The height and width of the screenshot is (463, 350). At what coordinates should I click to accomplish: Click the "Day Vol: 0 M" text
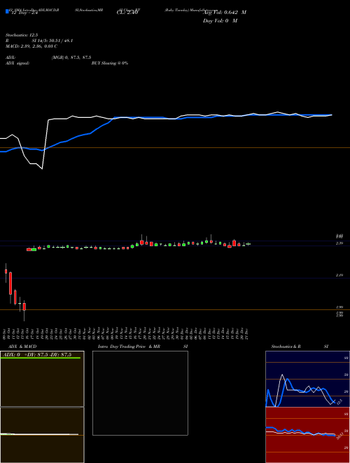(x=220, y=20)
